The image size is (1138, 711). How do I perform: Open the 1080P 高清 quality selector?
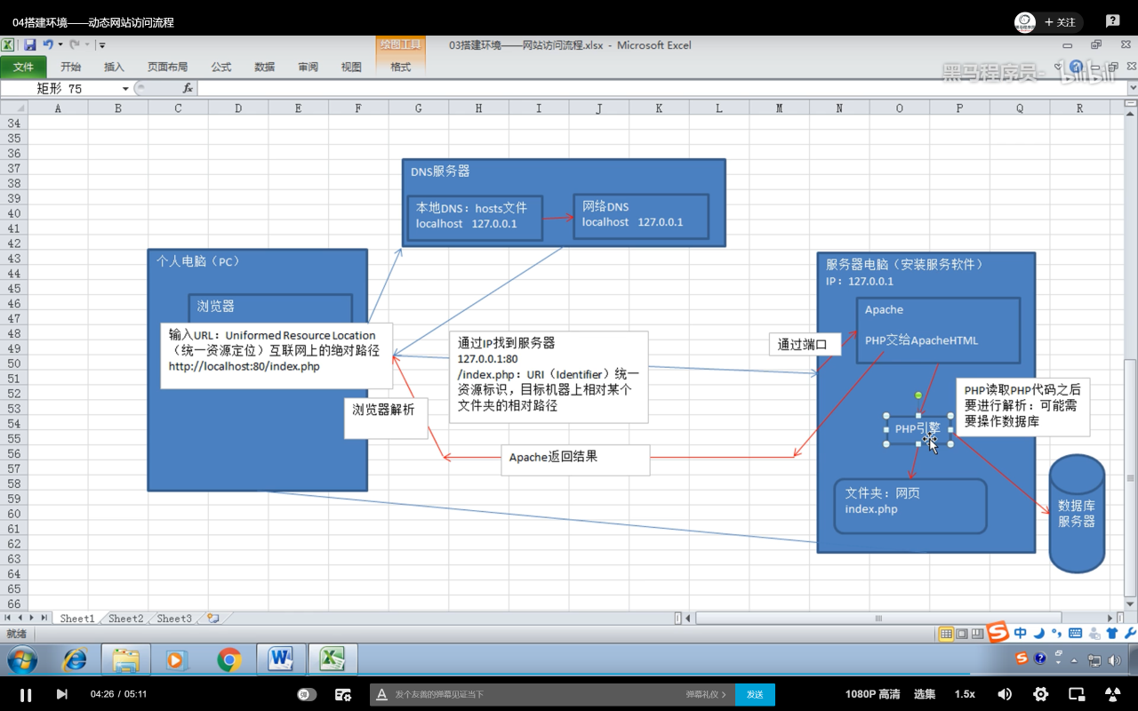click(872, 694)
